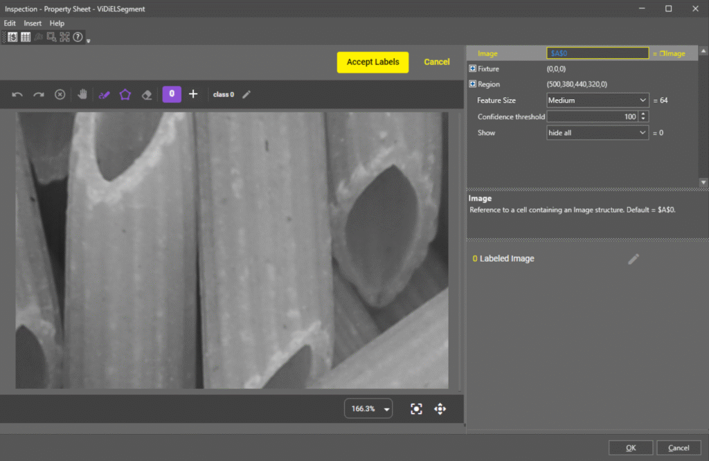This screenshot has width=709, height=461.
Task: Expand the Region property row
Action: point(473,84)
